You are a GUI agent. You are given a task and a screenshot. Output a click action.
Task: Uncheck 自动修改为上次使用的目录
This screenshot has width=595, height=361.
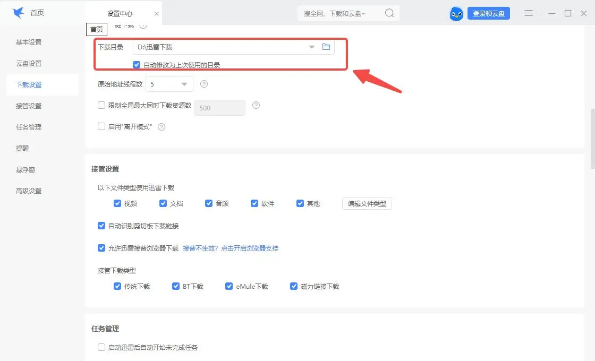coord(137,65)
